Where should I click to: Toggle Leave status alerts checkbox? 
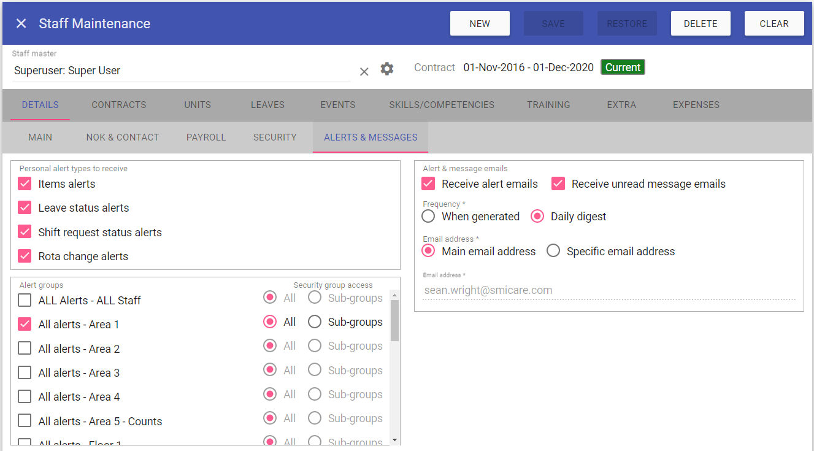click(x=25, y=208)
